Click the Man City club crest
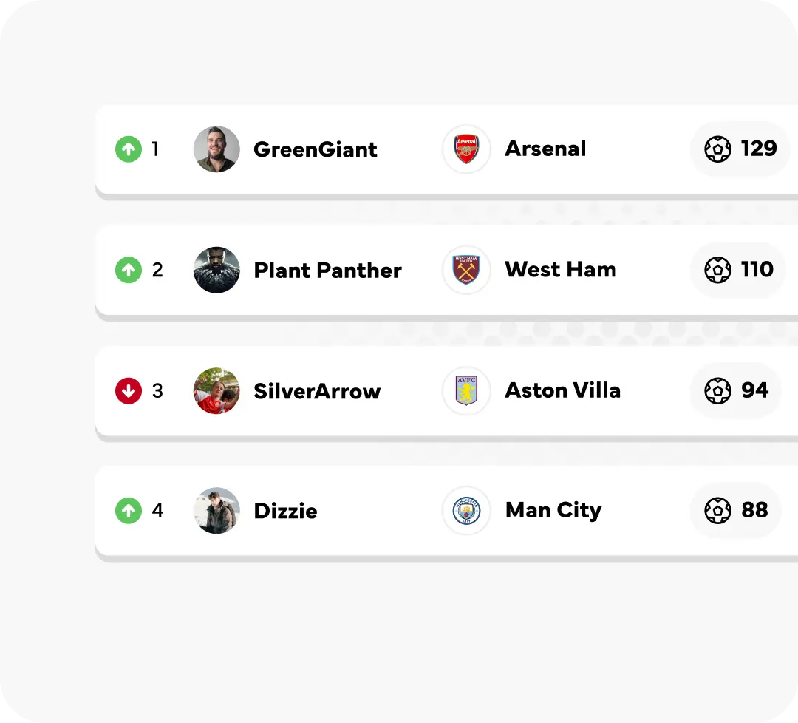The height and width of the screenshot is (723, 798). (x=466, y=511)
